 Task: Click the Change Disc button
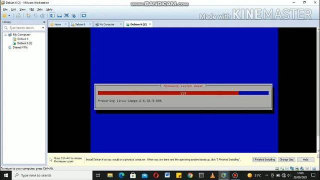tap(286, 159)
